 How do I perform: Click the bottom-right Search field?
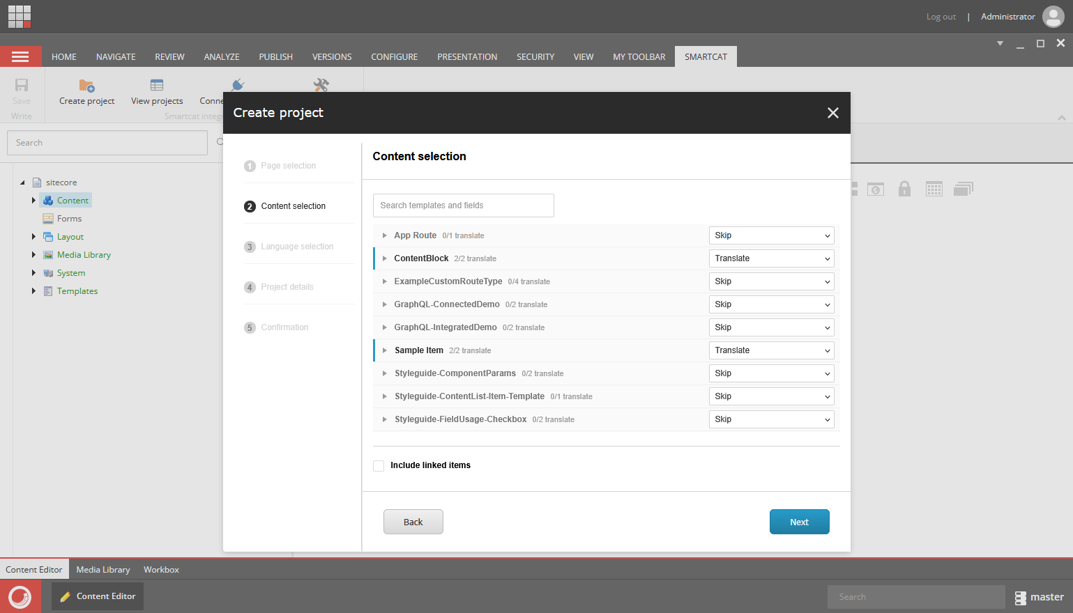pyautogui.click(x=916, y=597)
